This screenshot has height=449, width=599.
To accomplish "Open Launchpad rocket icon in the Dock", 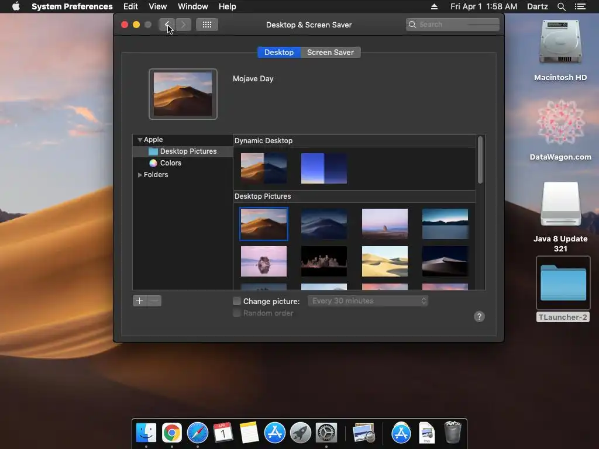I will [x=300, y=433].
